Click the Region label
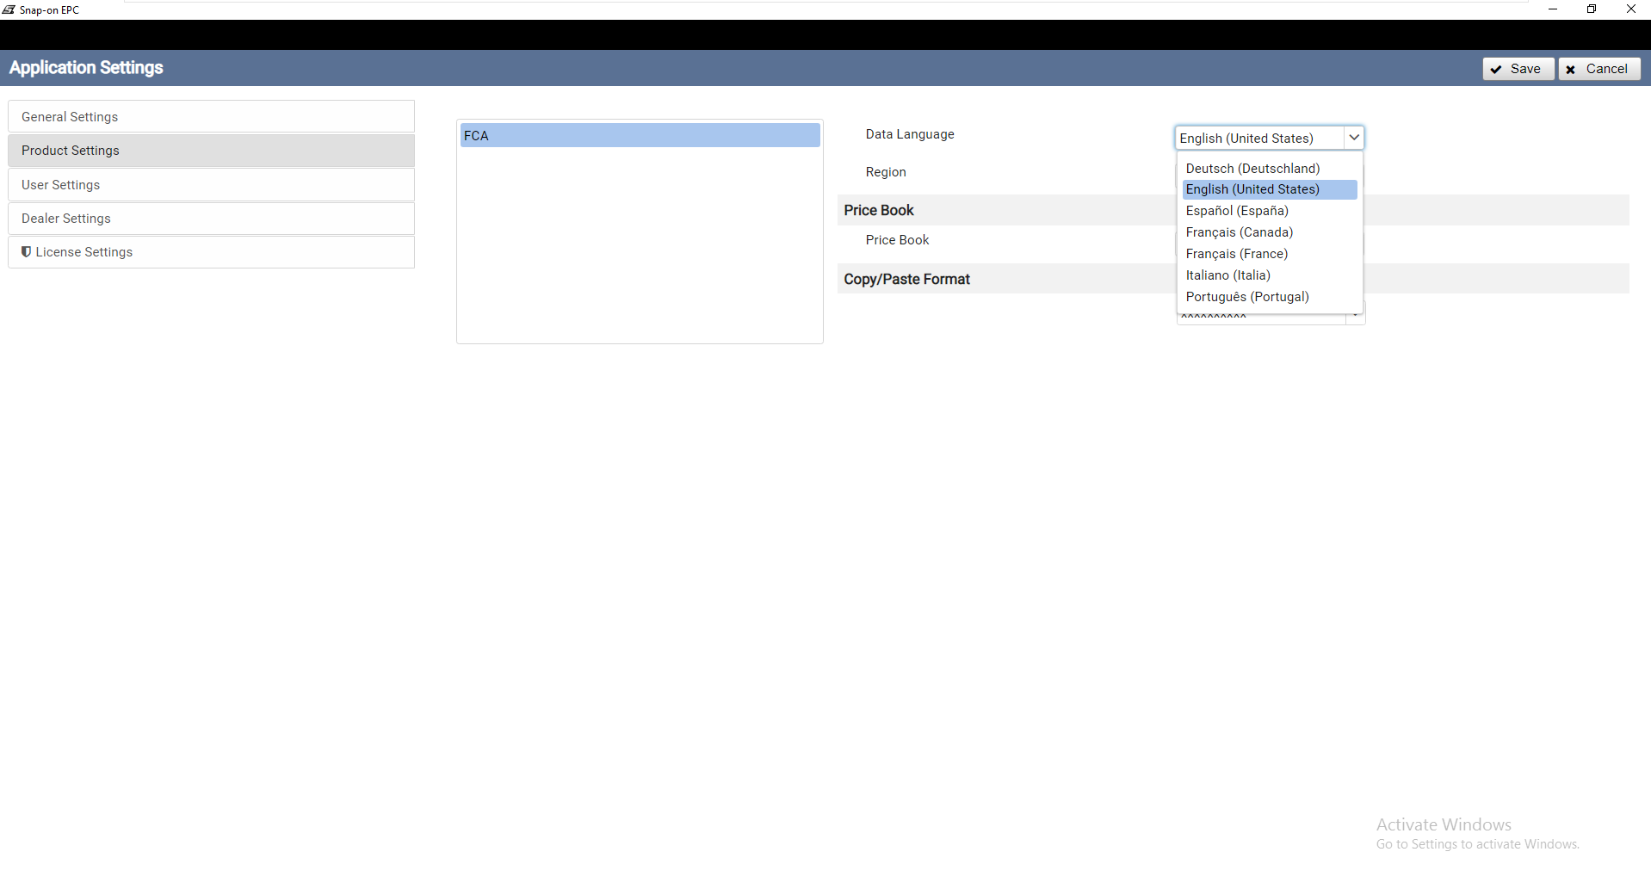 pos(886,172)
